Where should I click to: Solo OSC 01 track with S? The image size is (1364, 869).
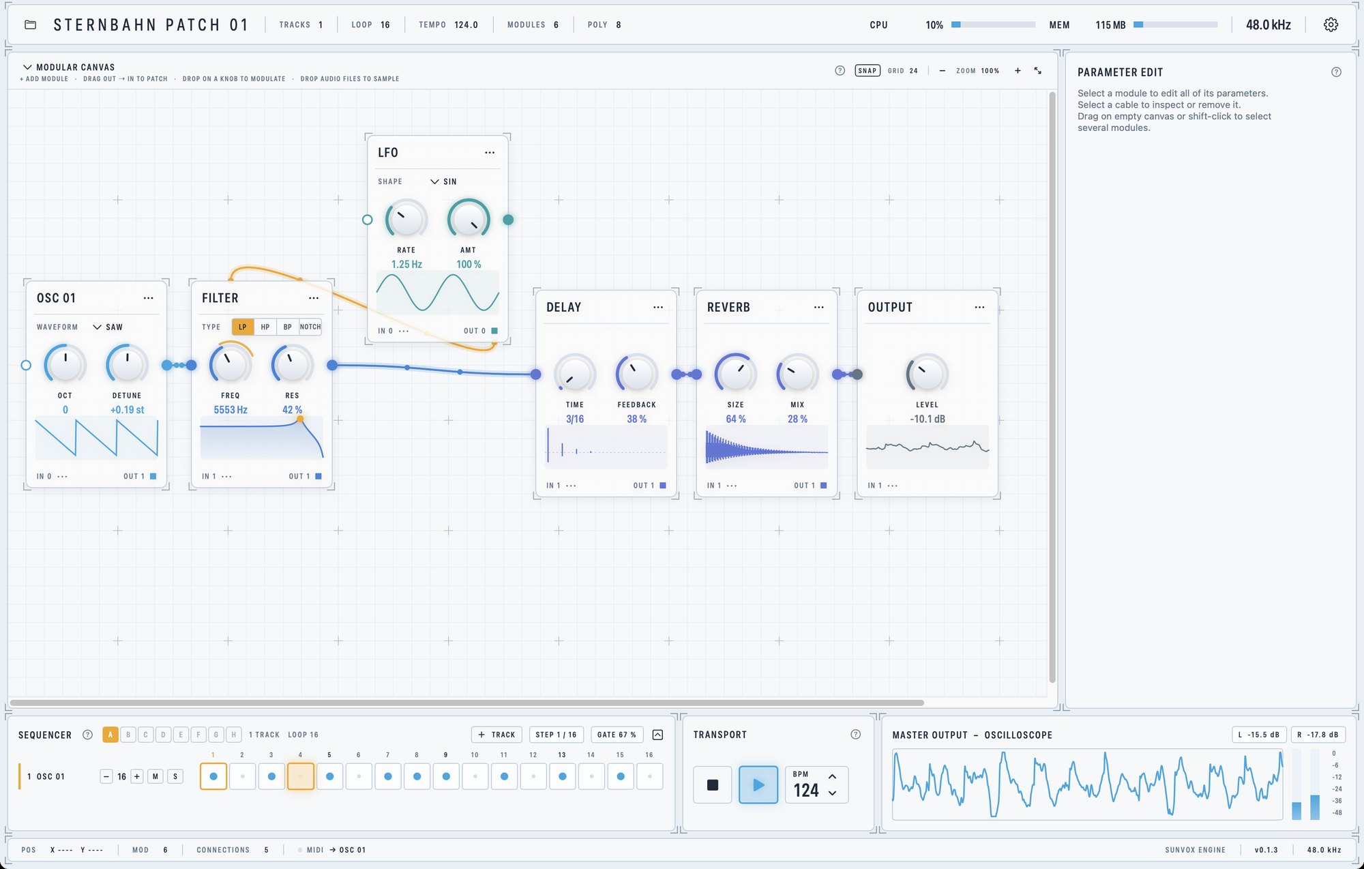[x=175, y=776]
